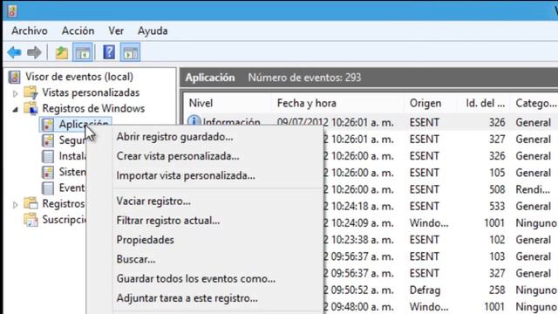This screenshot has height=314, width=558.
Task: Select Visor de eventos (local) tree label
Action: [79, 77]
